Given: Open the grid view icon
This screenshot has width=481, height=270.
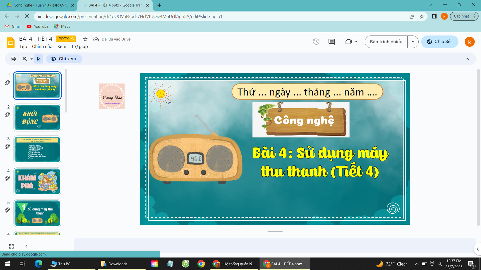Looking at the screenshot, I should coord(11,246).
